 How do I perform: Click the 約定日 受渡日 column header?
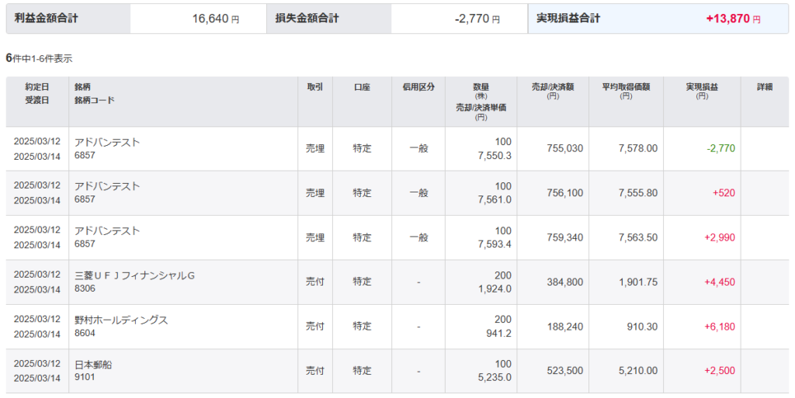(37, 94)
